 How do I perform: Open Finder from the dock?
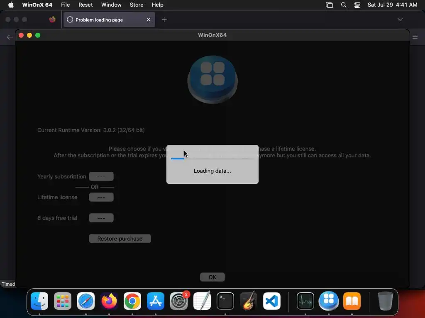point(39,301)
